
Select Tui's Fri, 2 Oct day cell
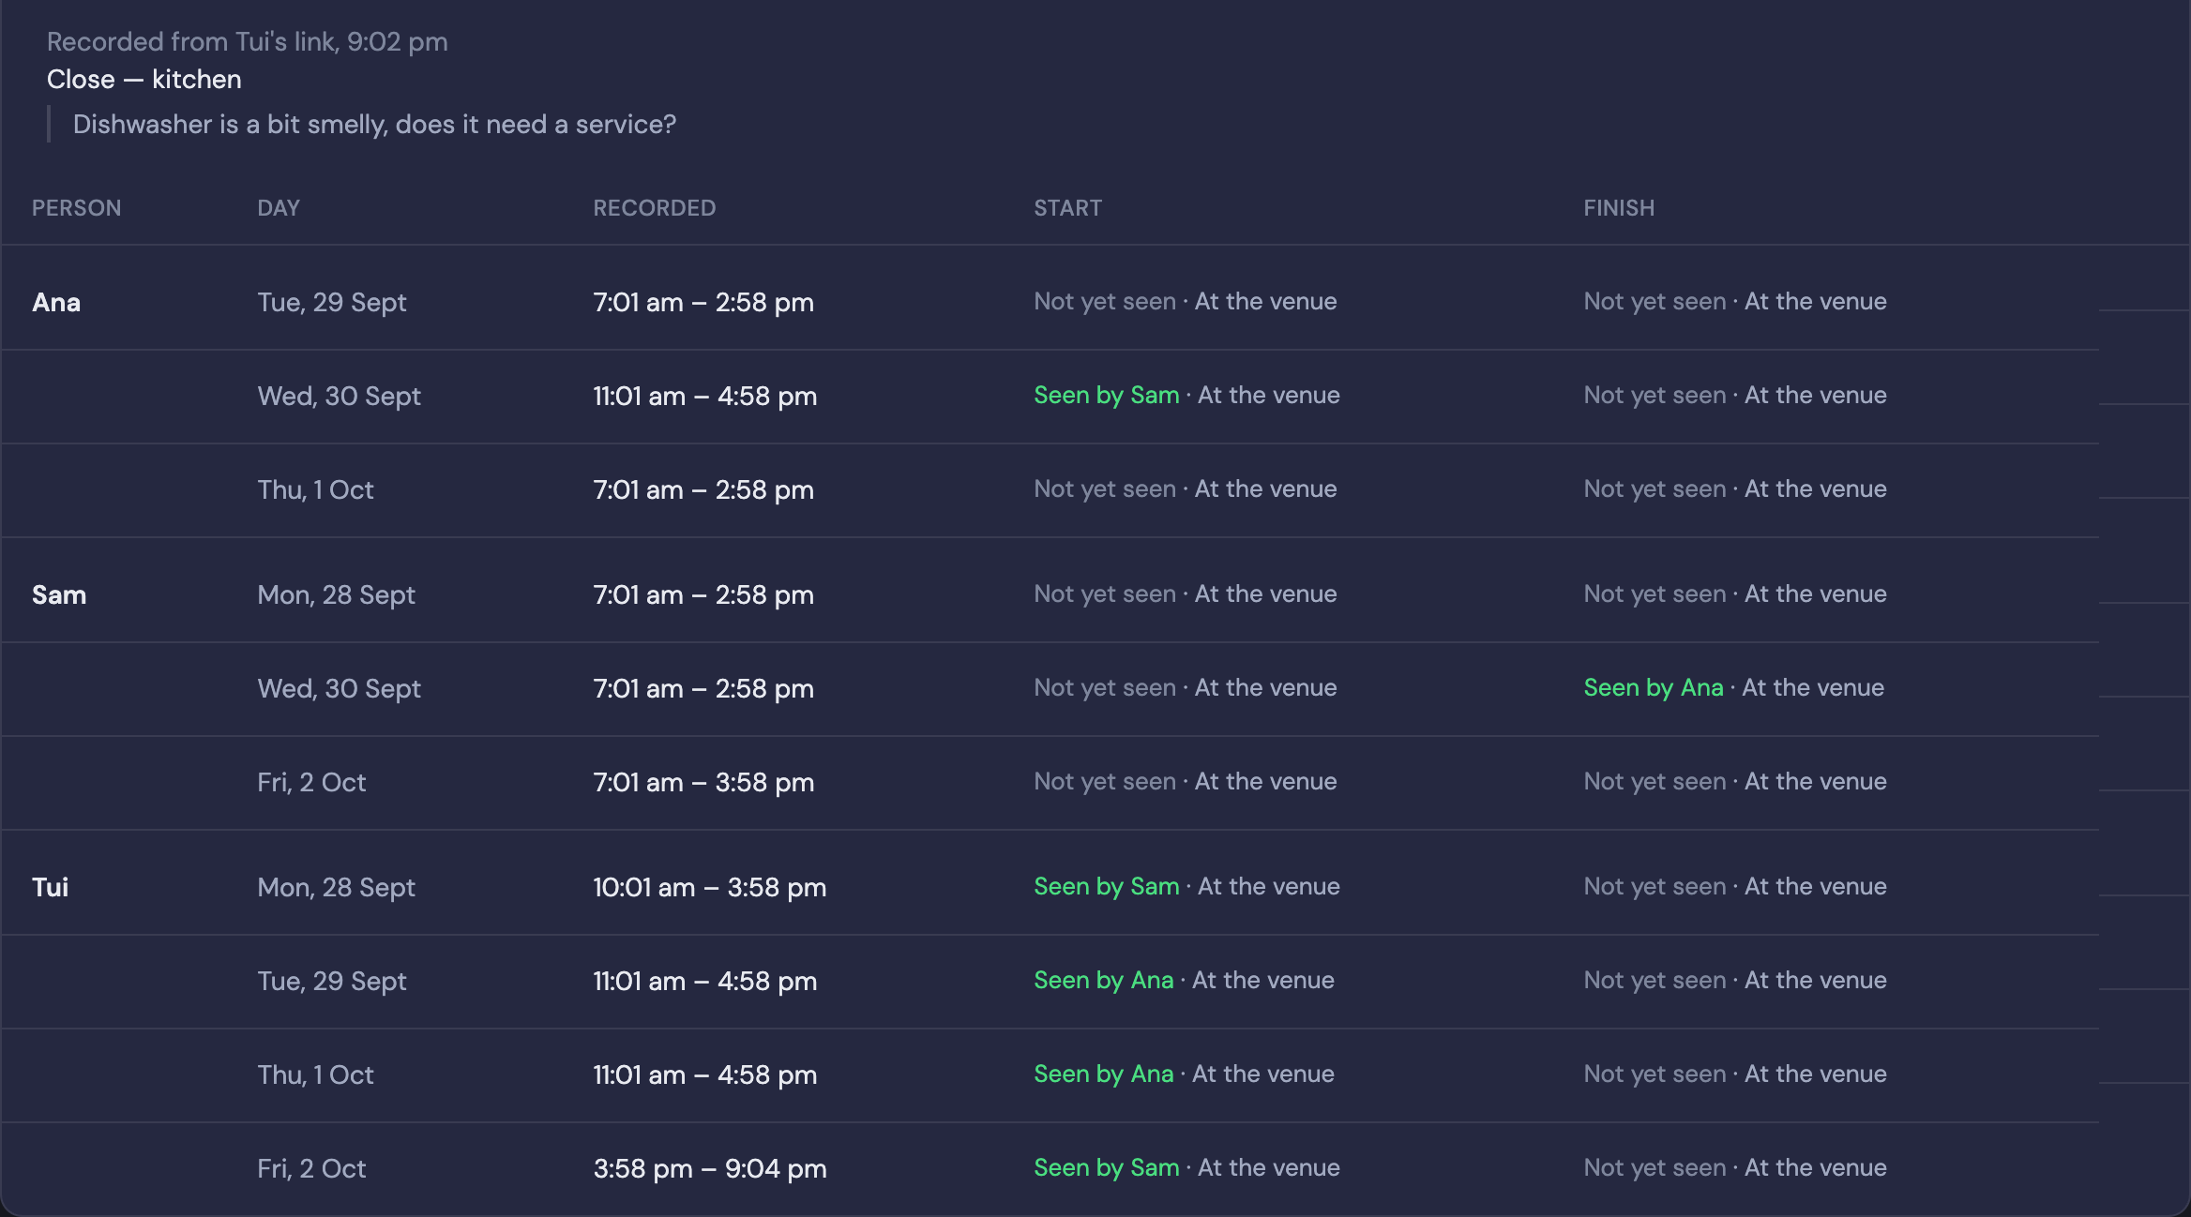pos(311,1169)
